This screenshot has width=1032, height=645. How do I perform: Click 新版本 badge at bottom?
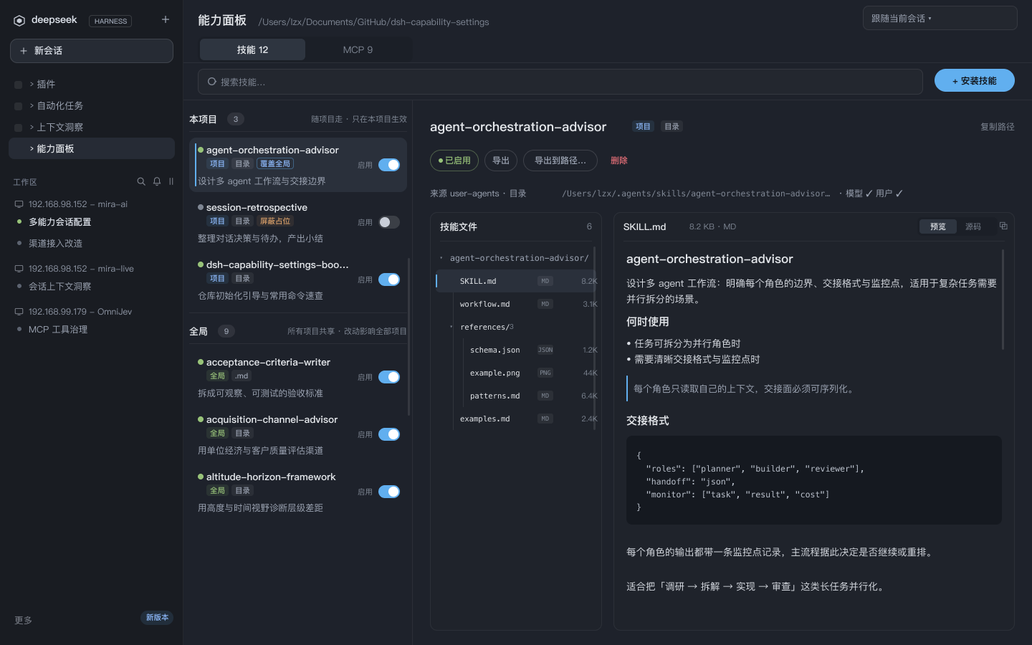click(157, 618)
